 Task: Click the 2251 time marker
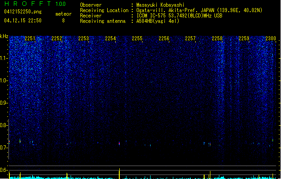coord(30,38)
